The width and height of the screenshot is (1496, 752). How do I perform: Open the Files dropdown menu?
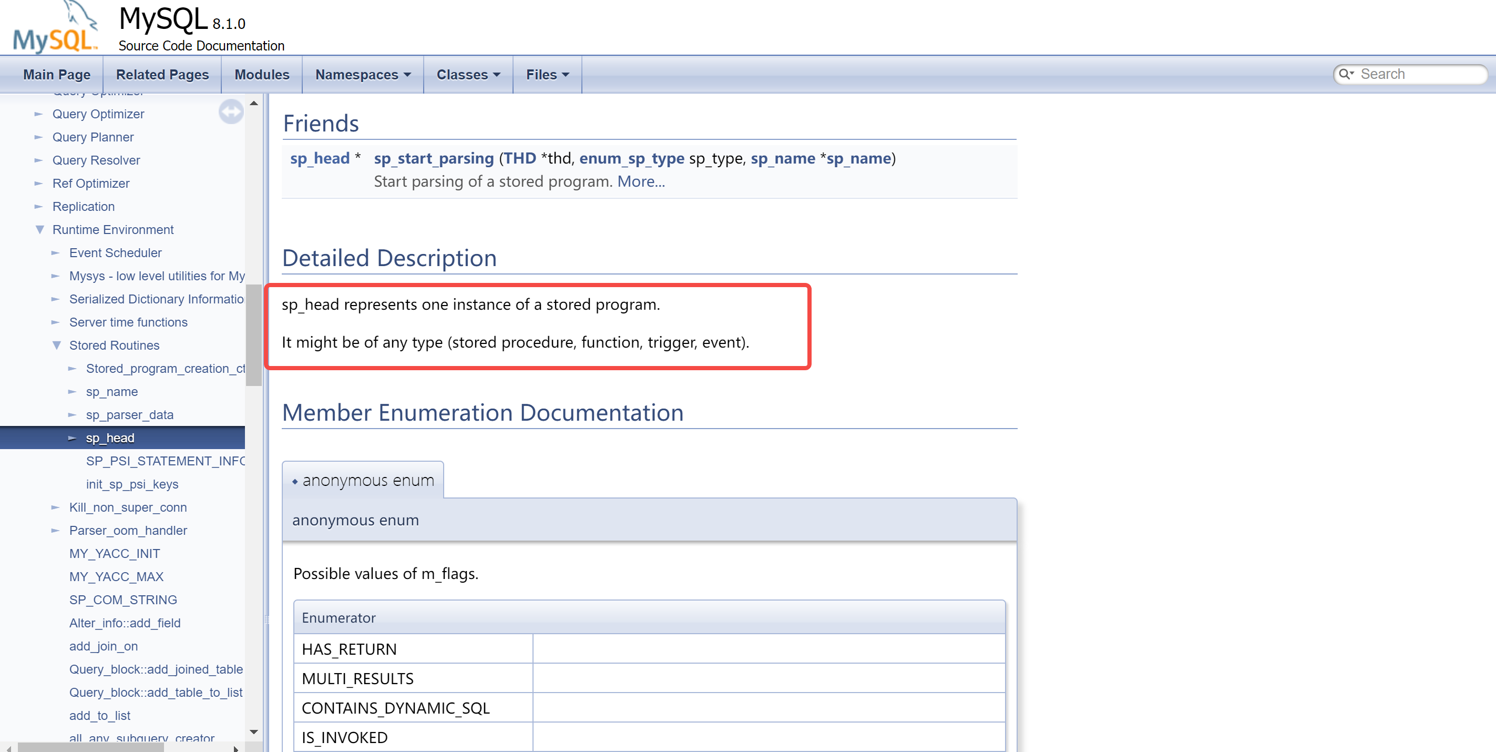click(x=547, y=75)
